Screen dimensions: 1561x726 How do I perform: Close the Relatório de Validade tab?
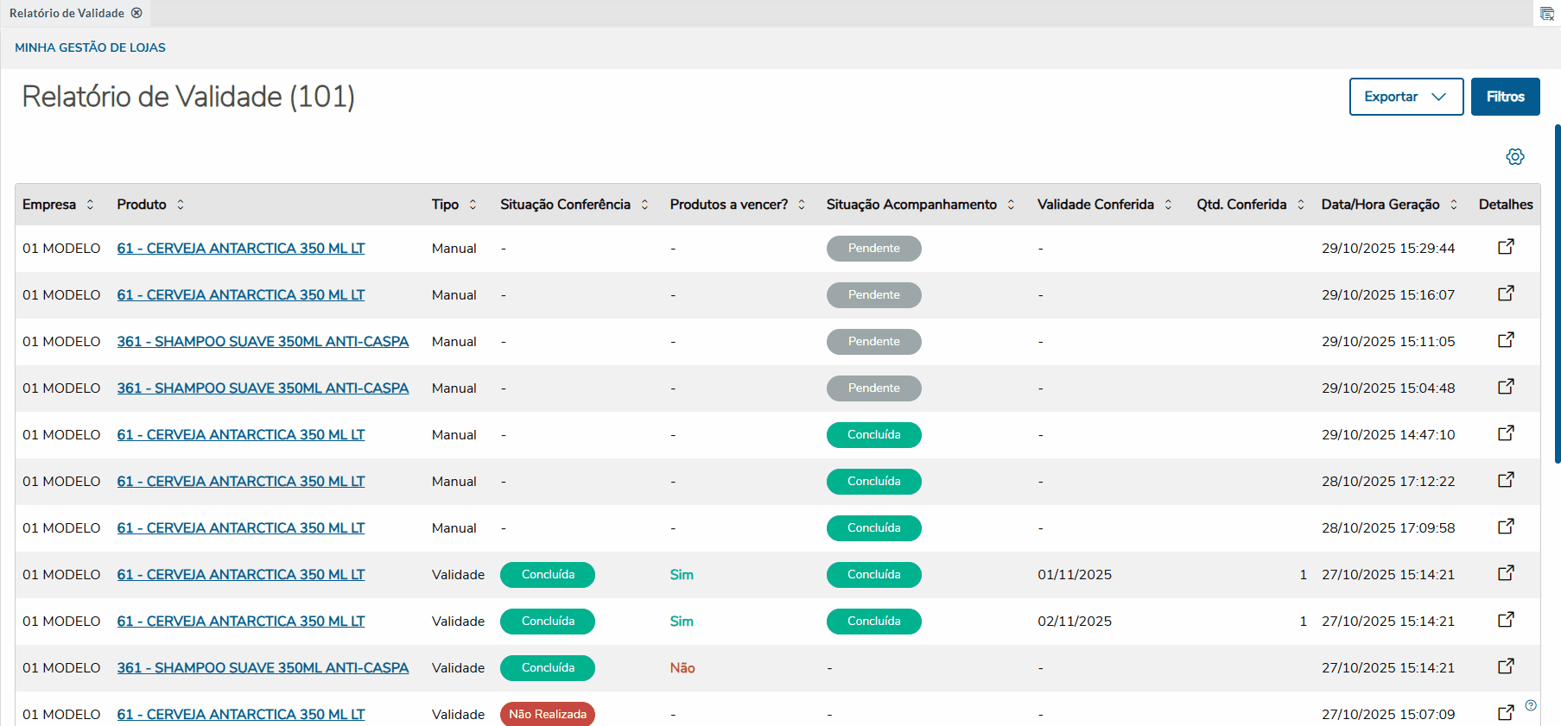136,13
